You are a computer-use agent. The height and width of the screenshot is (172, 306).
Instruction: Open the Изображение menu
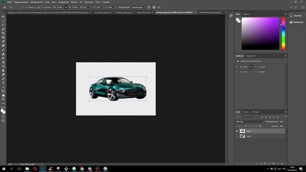[x=37, y=2]
